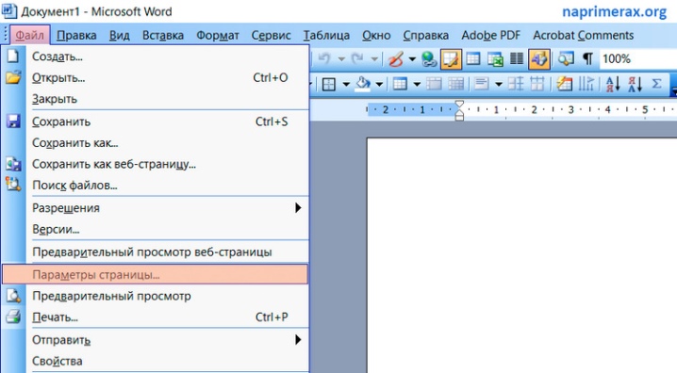Open the Columns layout icon
677x373 pixels.
517,59
